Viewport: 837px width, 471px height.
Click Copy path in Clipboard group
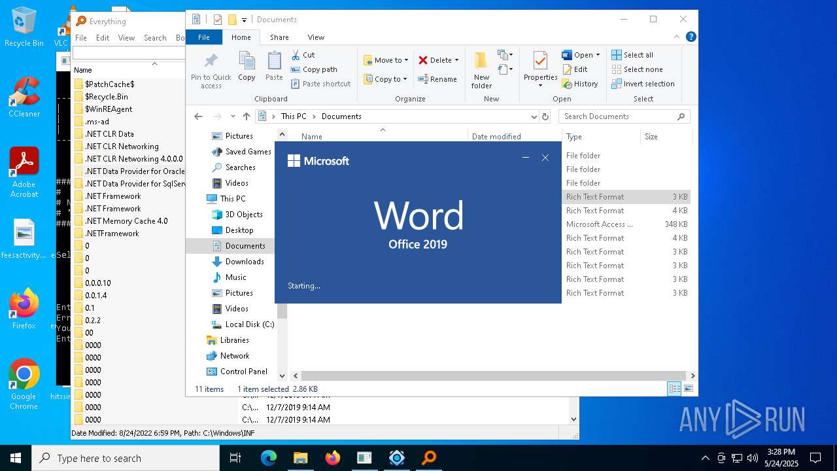pos(314,69)
